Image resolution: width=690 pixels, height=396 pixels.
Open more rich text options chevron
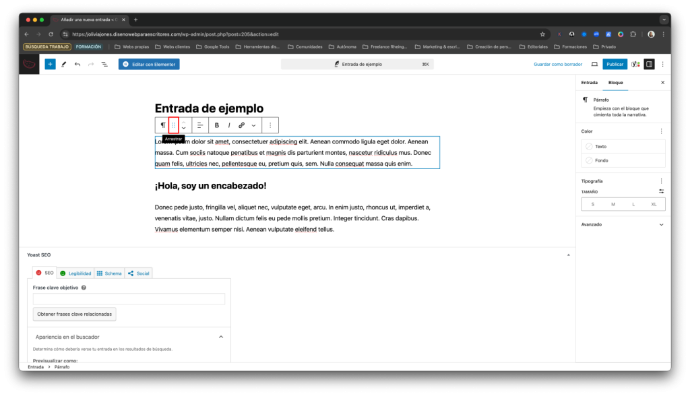click(253, 125)
